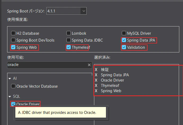The width and height of the screenshot is (183, 125).
Task: Uncheck the Validation checkbox
Action: (124, 47)
